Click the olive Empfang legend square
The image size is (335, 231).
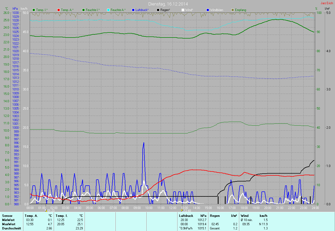[233, 10]
